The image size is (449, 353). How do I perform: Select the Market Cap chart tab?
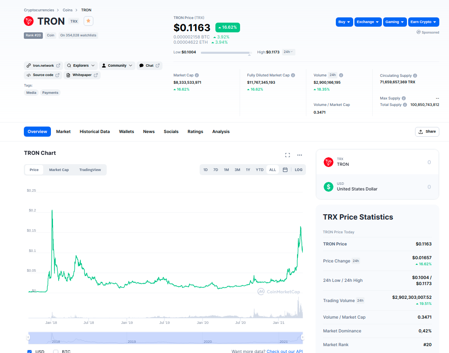[x=59, y=170]
